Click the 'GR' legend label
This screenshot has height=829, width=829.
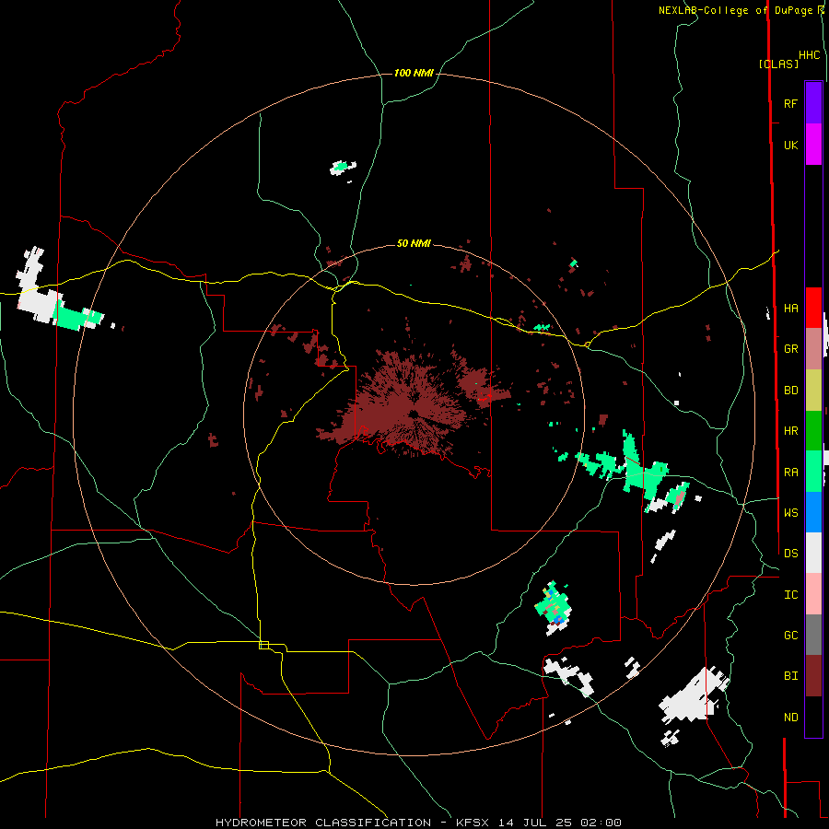point(791,349)
